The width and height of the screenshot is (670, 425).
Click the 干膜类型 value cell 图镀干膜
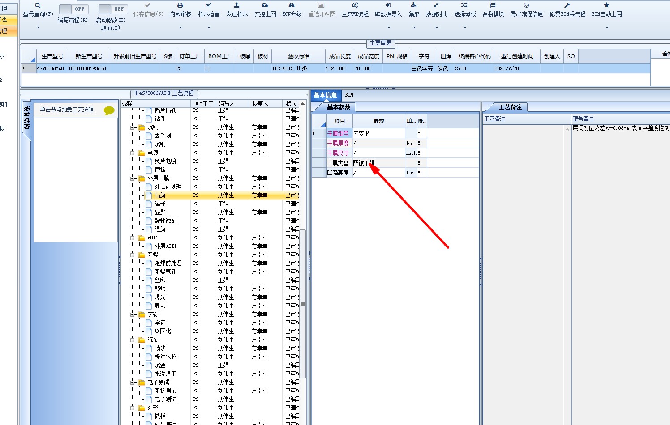coord(378,163)
